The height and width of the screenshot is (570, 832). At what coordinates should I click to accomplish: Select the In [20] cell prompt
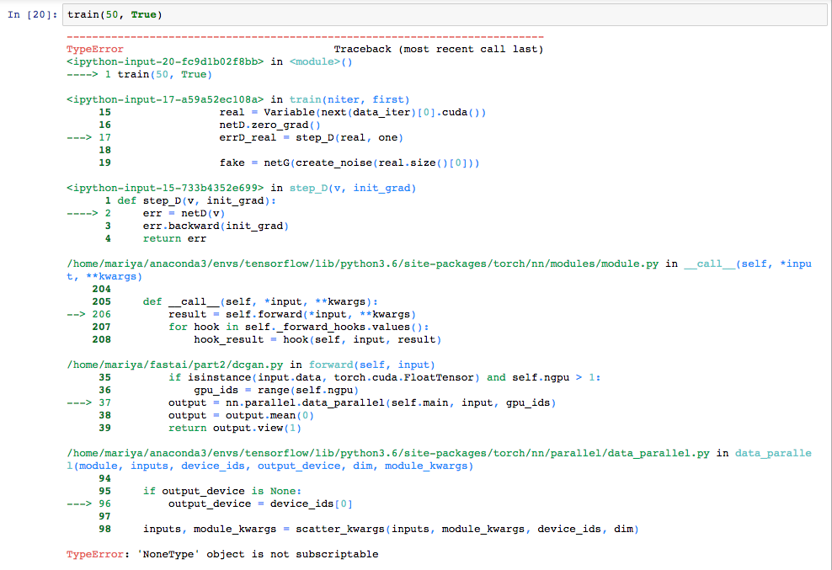pyautogui.click(x=32, y=16)
